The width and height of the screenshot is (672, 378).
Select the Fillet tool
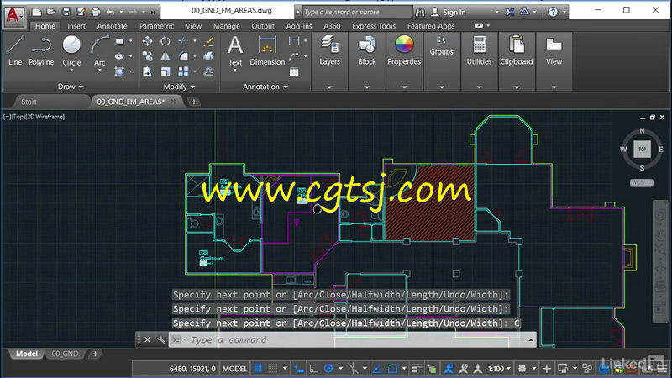coord(183,56)
